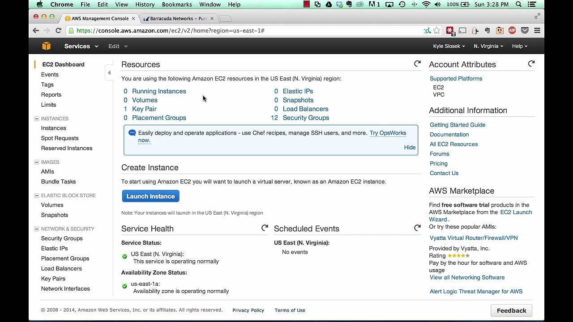This screenshot has height=322, width=573.
Task: Bookmark this page with the star icon
Action: click(437, 30)
